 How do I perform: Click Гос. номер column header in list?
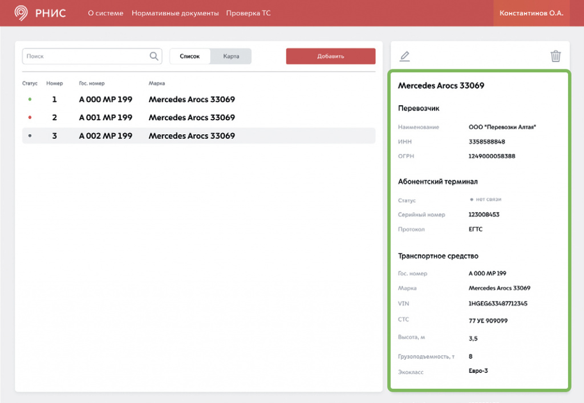point(92,84)
